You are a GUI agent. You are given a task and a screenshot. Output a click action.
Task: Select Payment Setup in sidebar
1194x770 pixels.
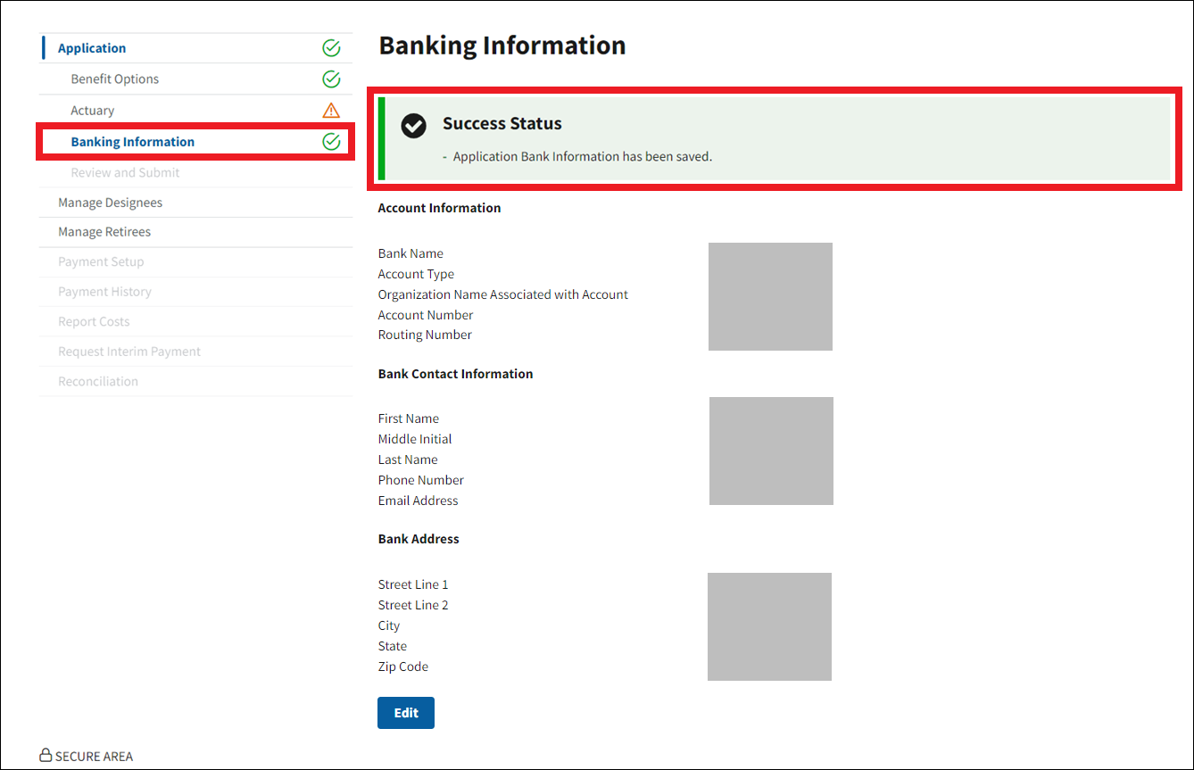(x=101, y=262)
